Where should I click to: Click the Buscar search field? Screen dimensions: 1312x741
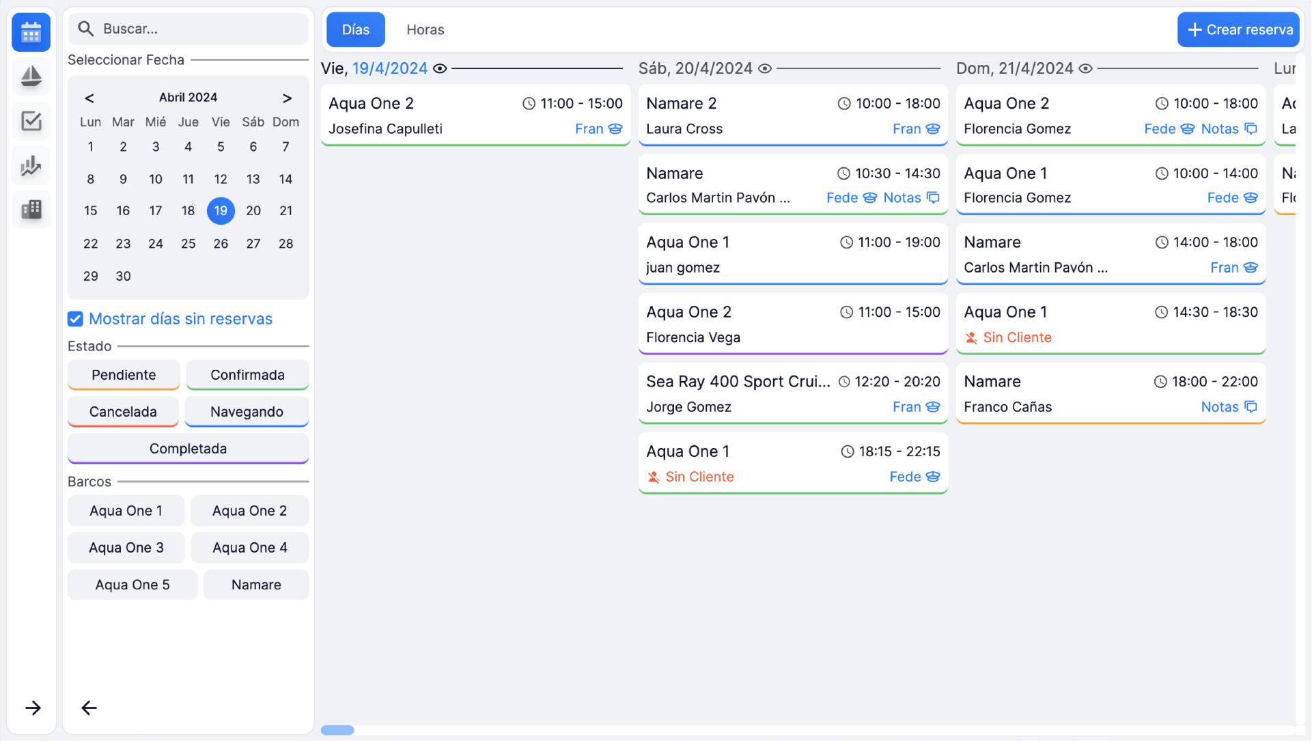[188, 29]
